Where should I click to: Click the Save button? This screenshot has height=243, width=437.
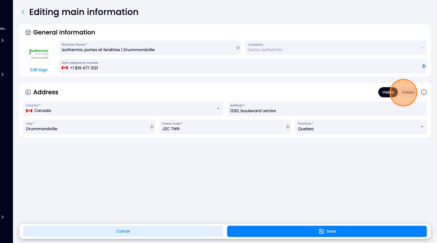click(x=327, y=231)
